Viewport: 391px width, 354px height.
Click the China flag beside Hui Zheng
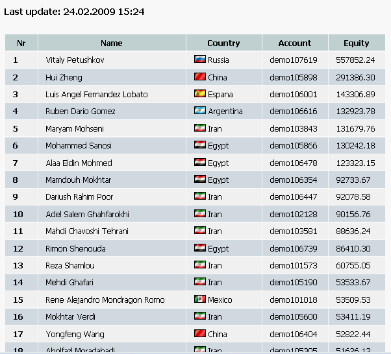(200, 77)
